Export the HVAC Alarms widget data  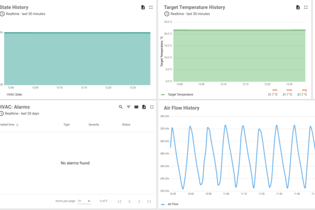click(143, 107)
